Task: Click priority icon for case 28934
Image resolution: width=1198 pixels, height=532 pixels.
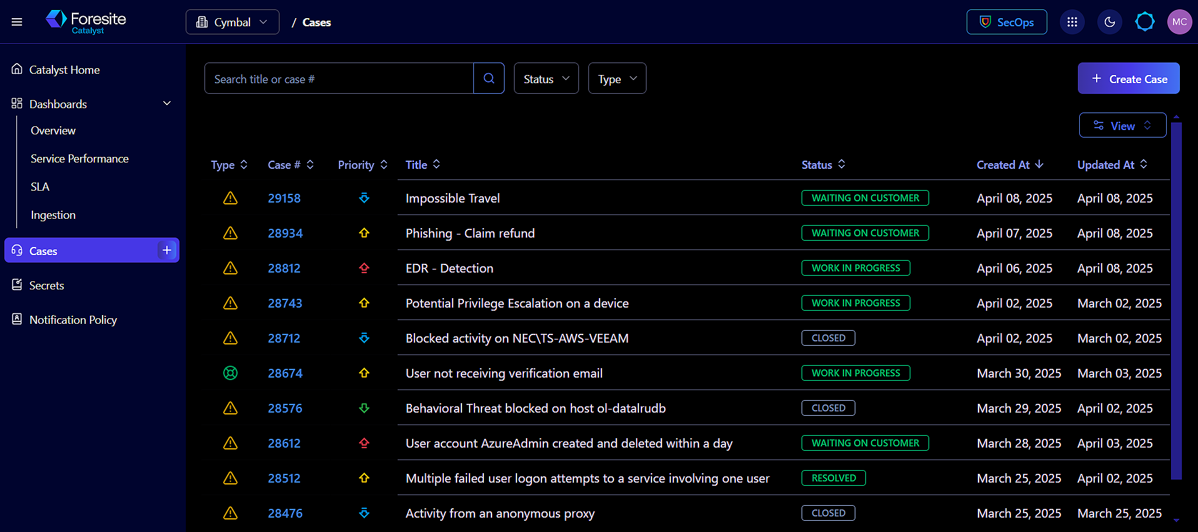Action: tap(364, 233)
